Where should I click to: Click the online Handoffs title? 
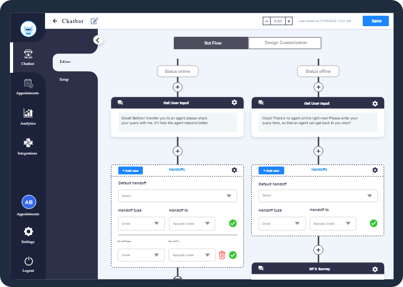177,170
